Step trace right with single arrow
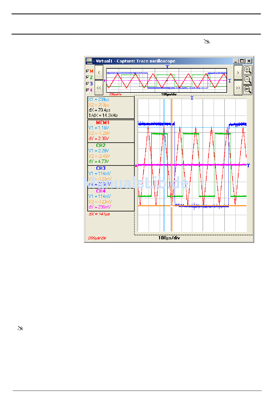The image size is (271, 396). 238,72
